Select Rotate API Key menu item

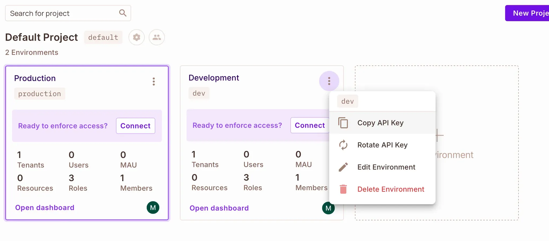tap(382, 145)
